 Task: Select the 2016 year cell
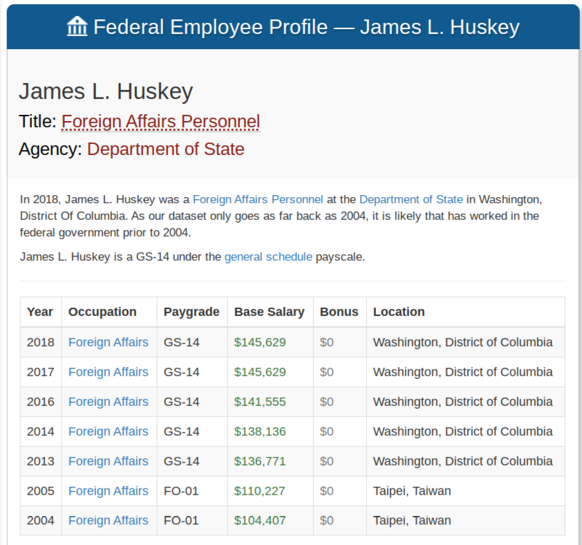coord(41,402)
